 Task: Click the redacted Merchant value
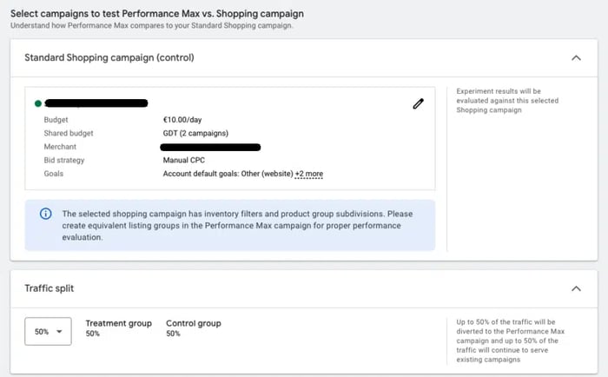pos(212,147)
